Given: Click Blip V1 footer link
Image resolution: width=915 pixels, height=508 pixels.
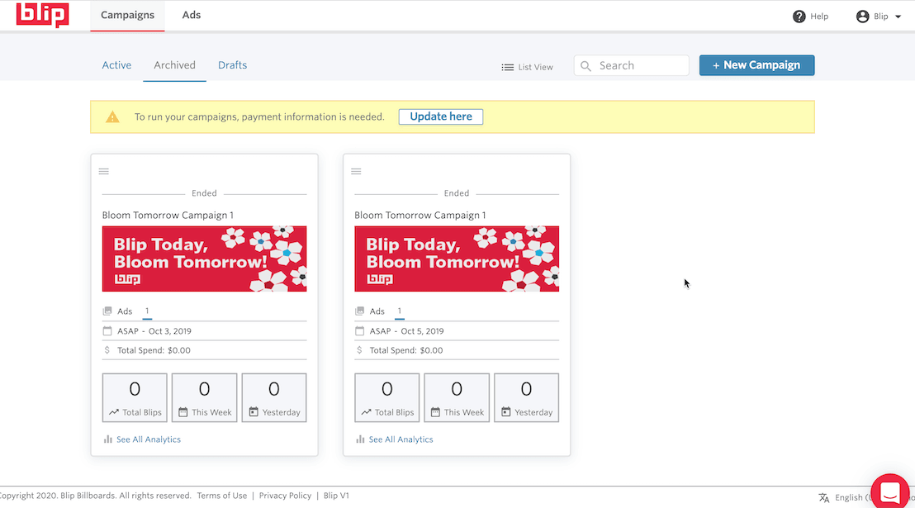Looking at the screenshot, I should coord(336,496).
